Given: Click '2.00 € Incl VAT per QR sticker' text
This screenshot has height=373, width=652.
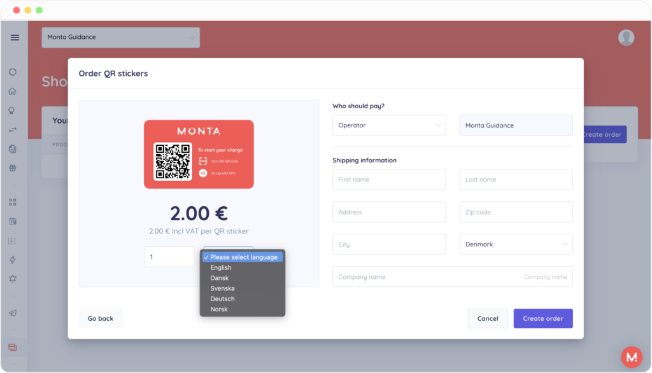Looking at the screenshot, I should (x=199, y=231).
